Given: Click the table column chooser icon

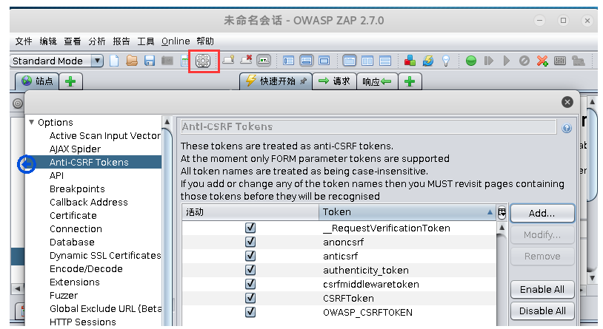Looking at the screenshot, I should click(x=502, y=212).
